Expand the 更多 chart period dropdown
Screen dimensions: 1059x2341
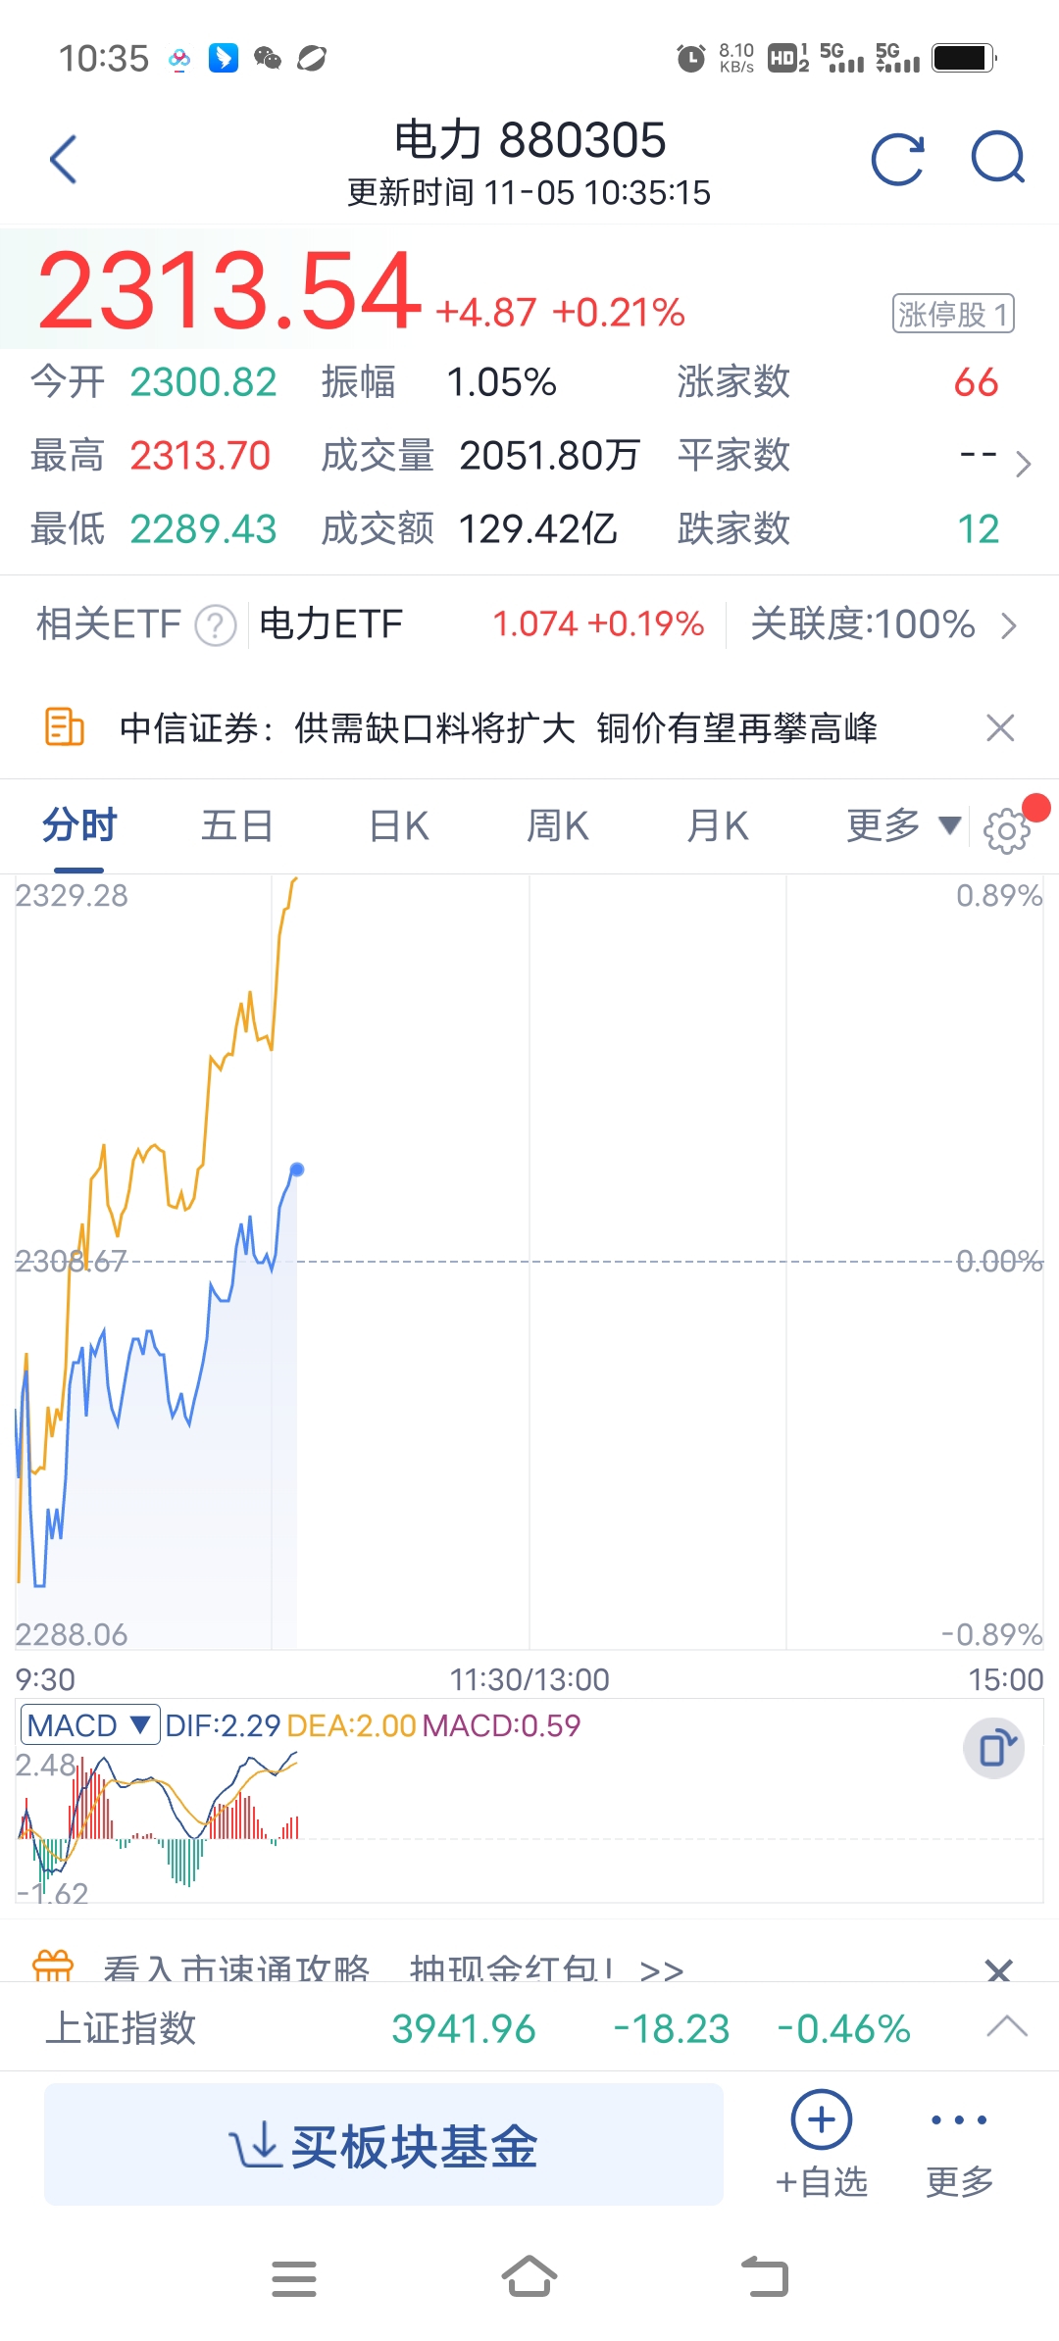coord(902,826)
